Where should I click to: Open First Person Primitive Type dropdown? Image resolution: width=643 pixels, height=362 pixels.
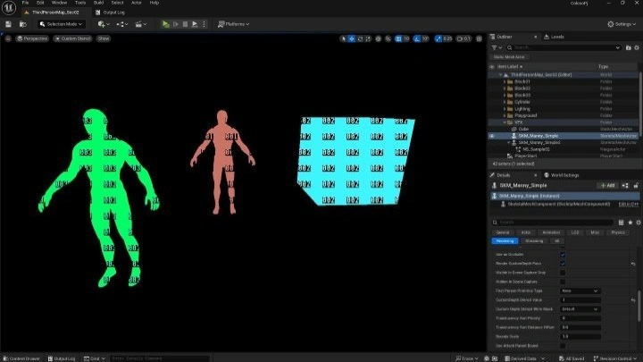[580, 290]
